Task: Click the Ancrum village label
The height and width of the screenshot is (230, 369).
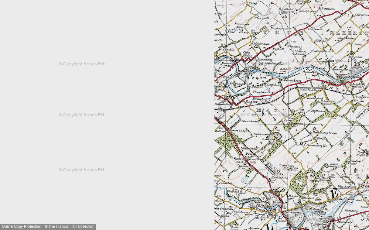Action: pos(262,218)
